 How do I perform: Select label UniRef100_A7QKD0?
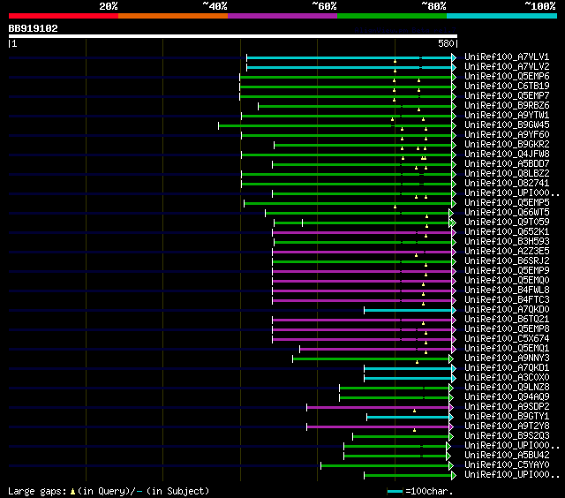click(x=507, y=310)
